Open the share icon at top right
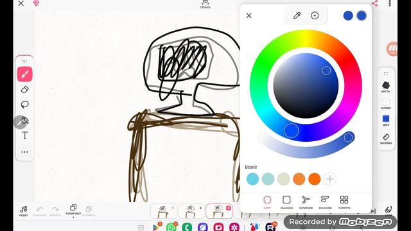Viewport: 411px width, 231px height. point(374,3)
